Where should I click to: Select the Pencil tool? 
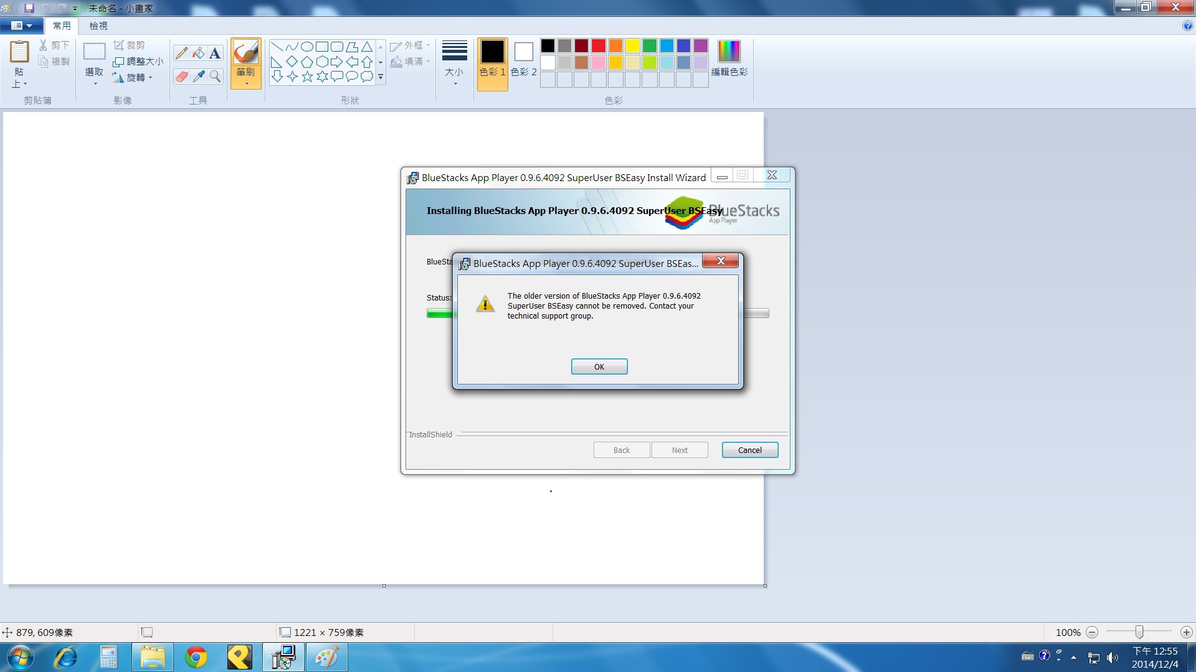tap(181, 53)
